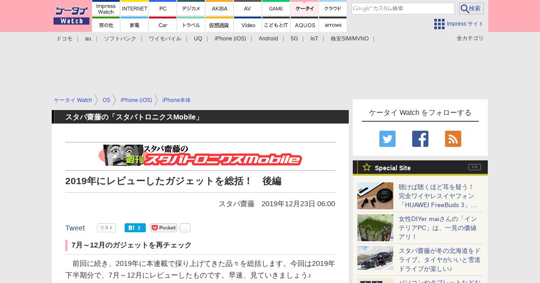The height and width of the screenshot is (283, 540).
Task: Click the PR badge in Special Site
Action: coord(475,167)
